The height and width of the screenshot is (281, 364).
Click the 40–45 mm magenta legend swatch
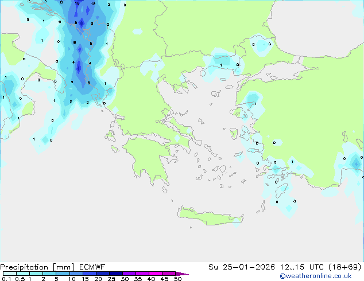[x=156, y=274]
